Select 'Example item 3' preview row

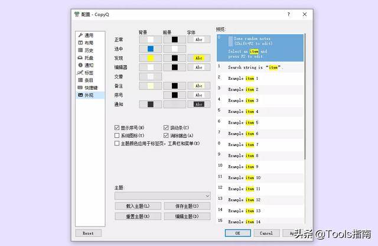260,101
